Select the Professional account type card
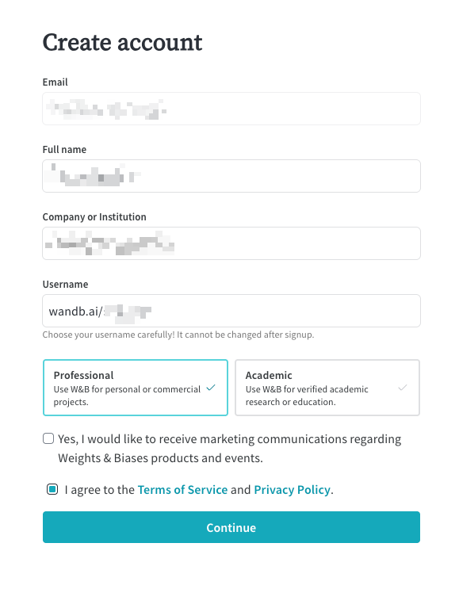This screenshot has height=589, width=459. click(x=136, y=388)
